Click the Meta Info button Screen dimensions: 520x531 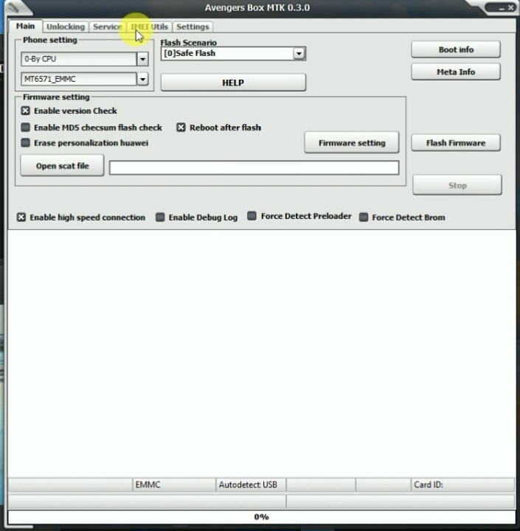point(456,72)
